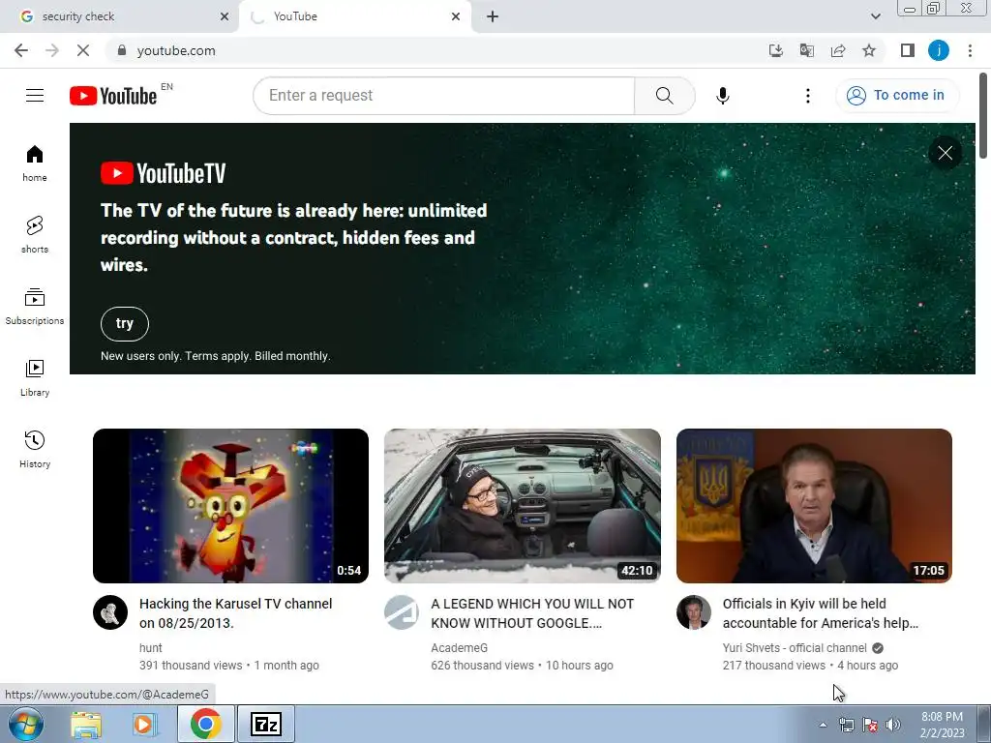This screenshot has height=743, width=991.
Task: Expand the tab search dropdown arrow
Action: (875, 16)
